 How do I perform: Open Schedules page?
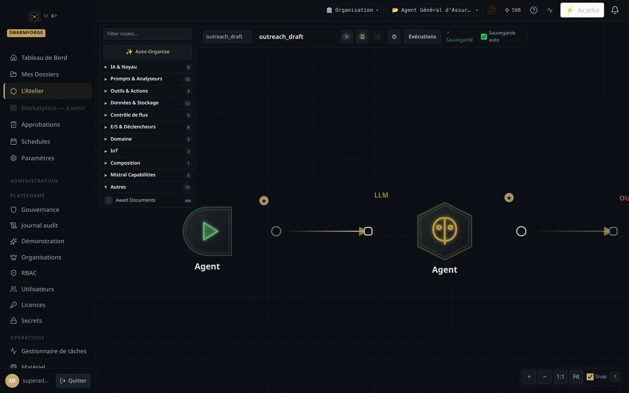point(48,141)
